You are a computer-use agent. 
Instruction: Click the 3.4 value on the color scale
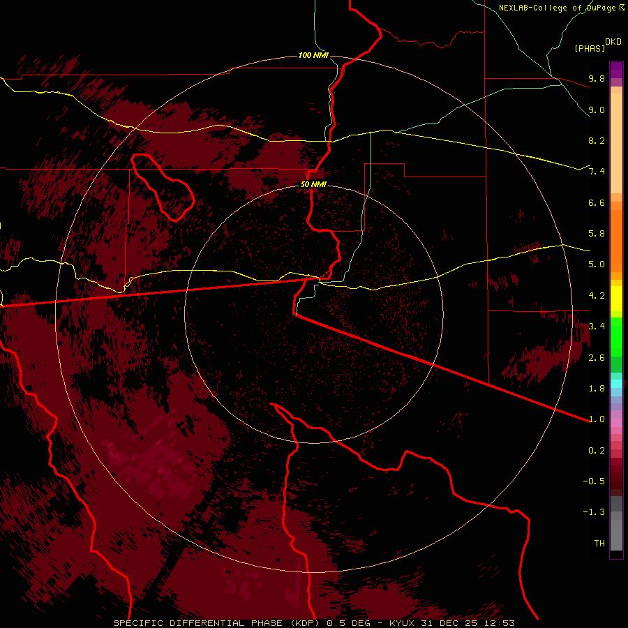(597, 327)
